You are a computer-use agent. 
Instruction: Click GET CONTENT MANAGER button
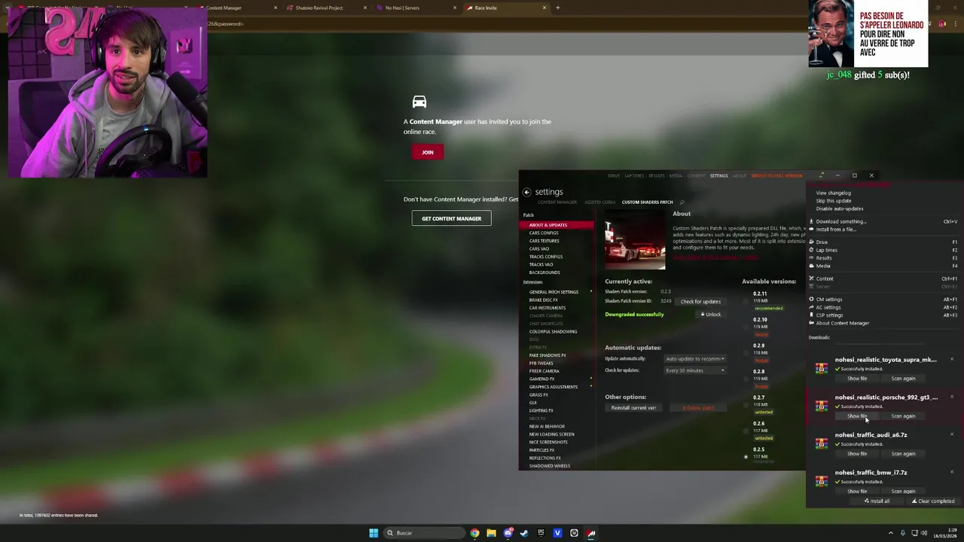451,218
